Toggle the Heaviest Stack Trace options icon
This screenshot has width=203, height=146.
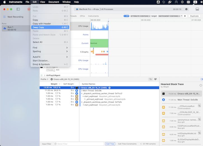tap(201, 85)
